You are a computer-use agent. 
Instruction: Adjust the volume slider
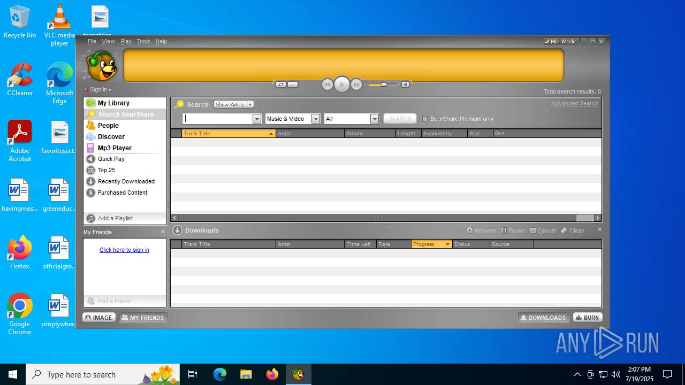[383, 84]
